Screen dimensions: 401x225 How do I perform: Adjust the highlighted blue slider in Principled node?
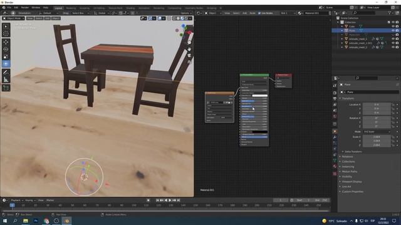click(254, 137)
